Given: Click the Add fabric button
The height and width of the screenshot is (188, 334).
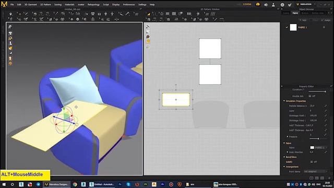Looking at the screenshot, I should click(x=303, y=20).
